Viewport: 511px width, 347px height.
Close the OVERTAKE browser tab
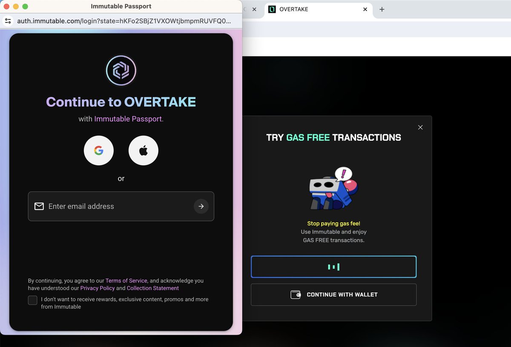click(x=365, y=9)
